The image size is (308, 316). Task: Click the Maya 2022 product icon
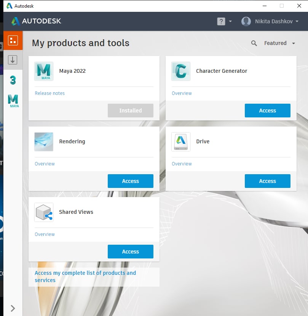coord(44,71)
